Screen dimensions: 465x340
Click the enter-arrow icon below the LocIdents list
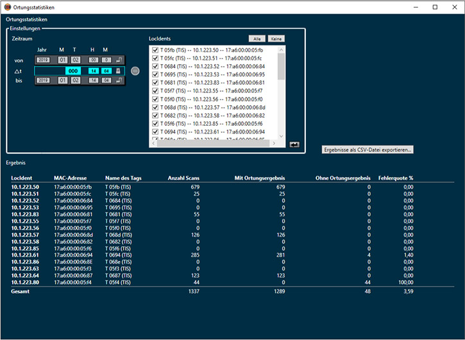(294, 145)
